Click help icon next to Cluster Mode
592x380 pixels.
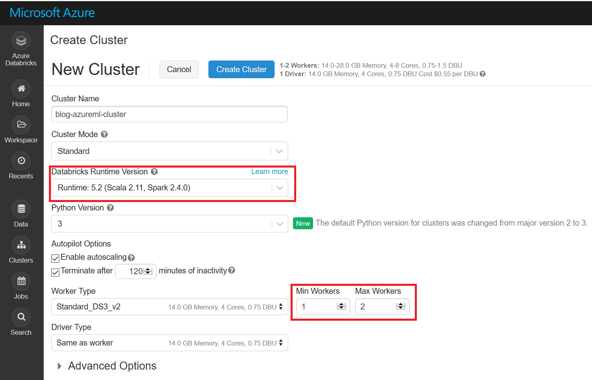click(104, 134)
